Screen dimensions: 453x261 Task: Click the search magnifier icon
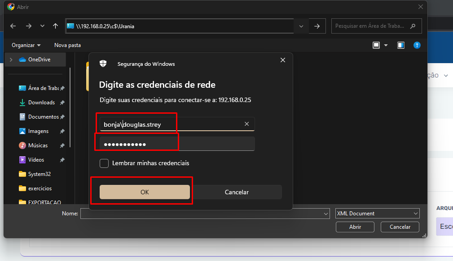[x=413, y=26]
